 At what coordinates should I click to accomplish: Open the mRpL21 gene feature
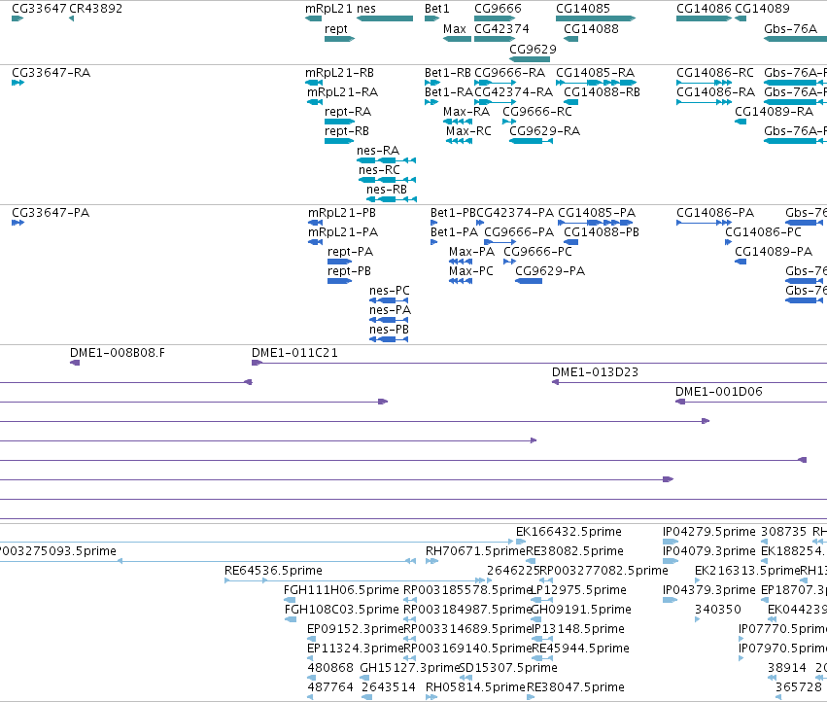click(x=313, y=18)
